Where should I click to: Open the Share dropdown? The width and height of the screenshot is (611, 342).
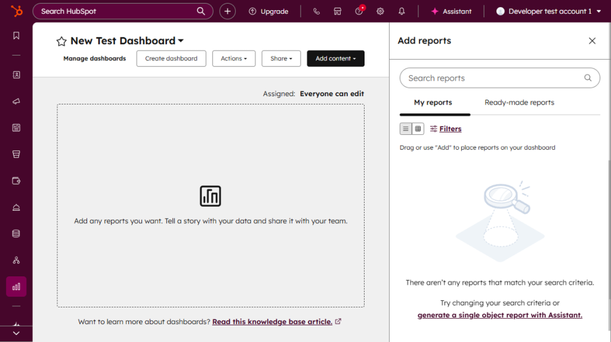(x=281, y=58)
